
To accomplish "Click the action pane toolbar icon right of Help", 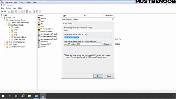I will point(30,12).
